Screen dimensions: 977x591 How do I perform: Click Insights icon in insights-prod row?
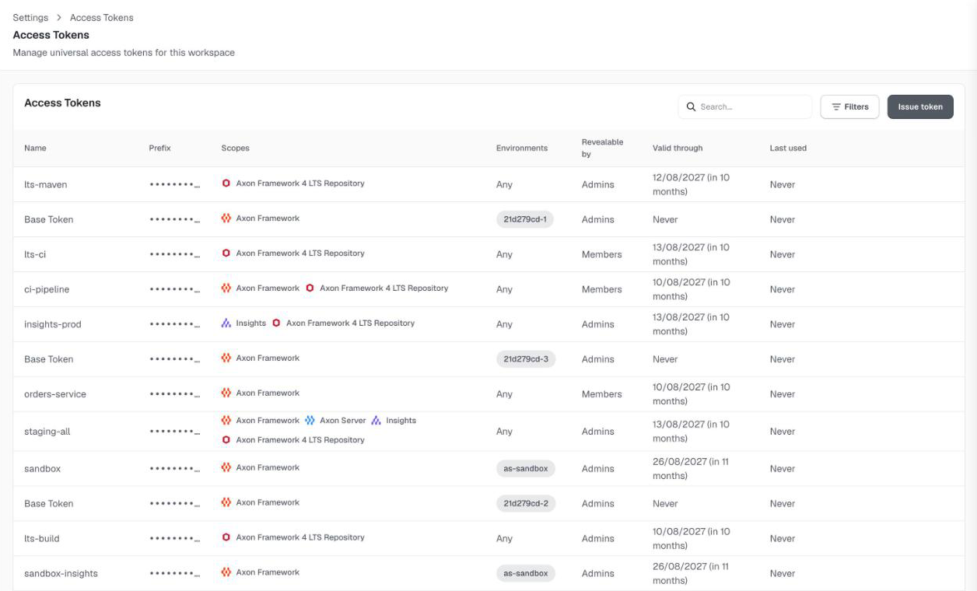point(226,323)
